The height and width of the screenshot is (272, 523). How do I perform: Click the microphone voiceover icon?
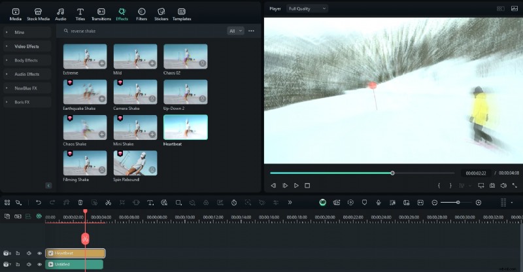pyautogui.click(x=379, y=203)
